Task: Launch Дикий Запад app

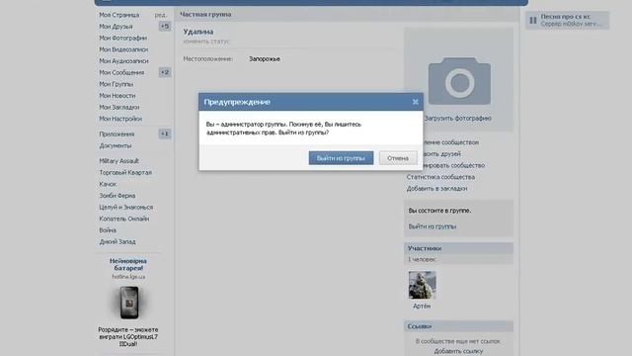Action: [x=118, y=241]
